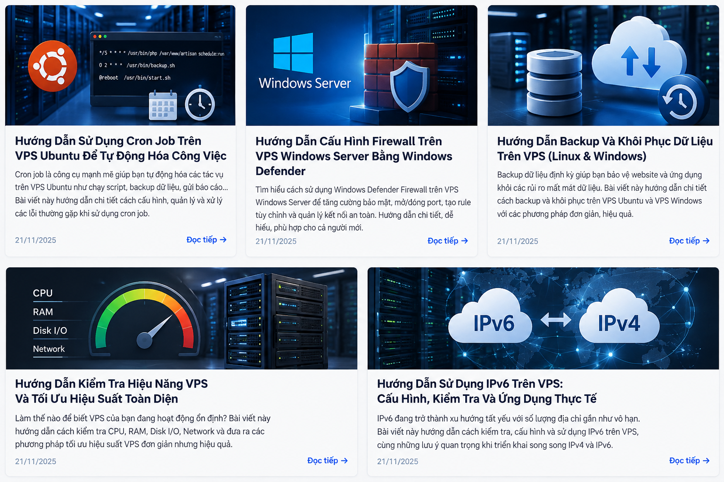Click the 'Windows Server' text in firewall image
The image size is (724, 482).
click(305, 83)
